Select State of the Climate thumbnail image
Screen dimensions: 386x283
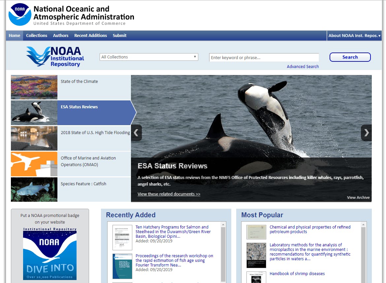[34, 87]
